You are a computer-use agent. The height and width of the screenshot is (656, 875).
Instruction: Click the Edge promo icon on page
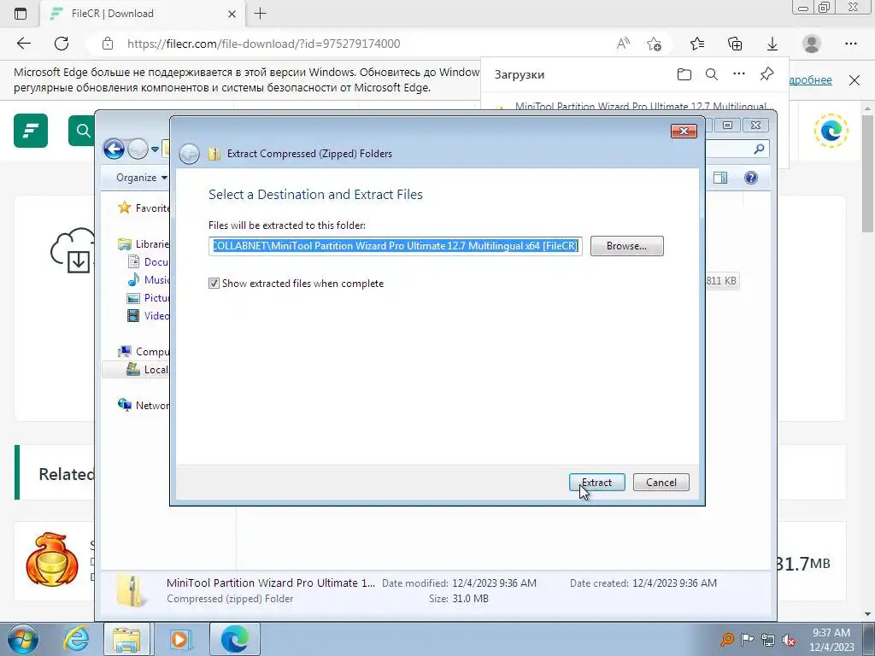(x=831, y=131)
